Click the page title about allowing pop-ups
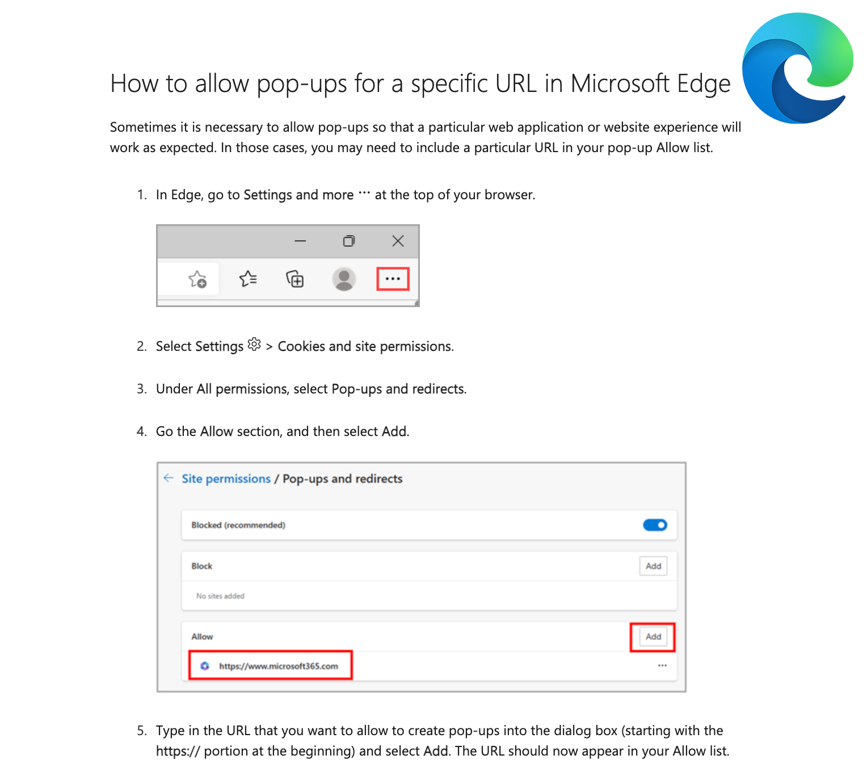 pyautogui.click(x=420, y=83)
